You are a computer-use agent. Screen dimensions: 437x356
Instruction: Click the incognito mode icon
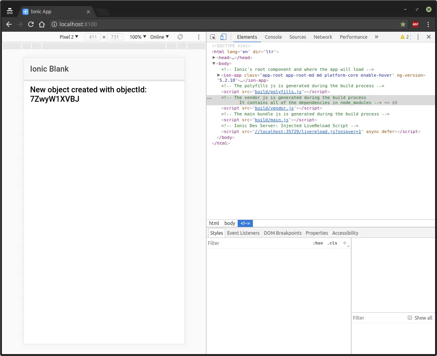point(10,11)
